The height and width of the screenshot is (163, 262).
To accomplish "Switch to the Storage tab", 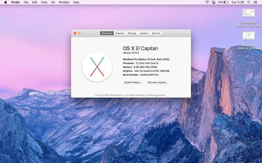I will 132,33.
